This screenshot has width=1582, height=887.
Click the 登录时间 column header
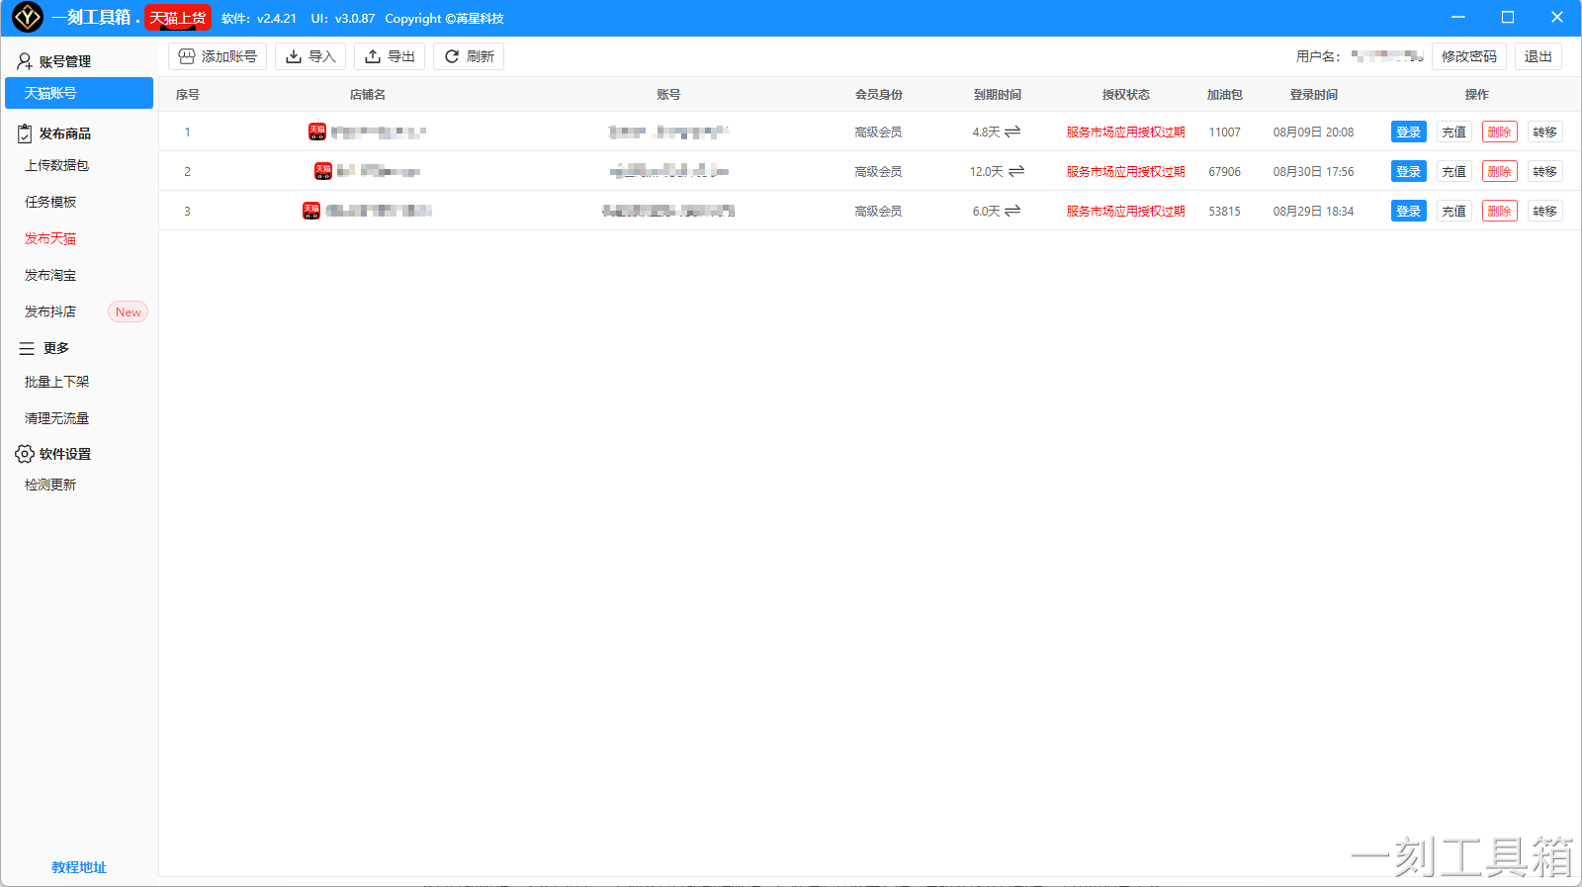1314,95
